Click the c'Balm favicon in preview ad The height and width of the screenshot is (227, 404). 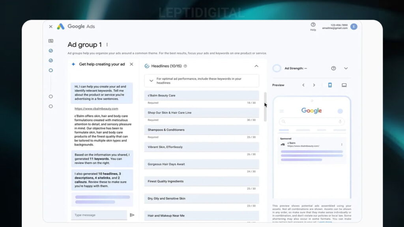click(282, 145)
